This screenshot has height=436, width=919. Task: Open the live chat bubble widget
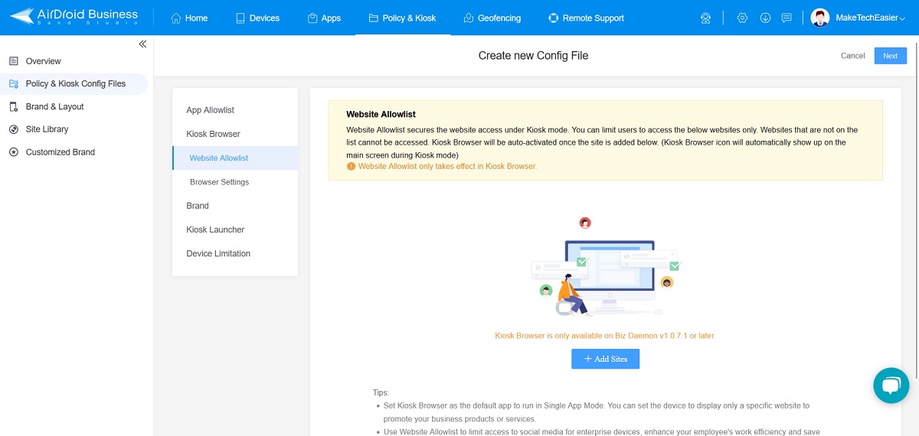[891, 385]
